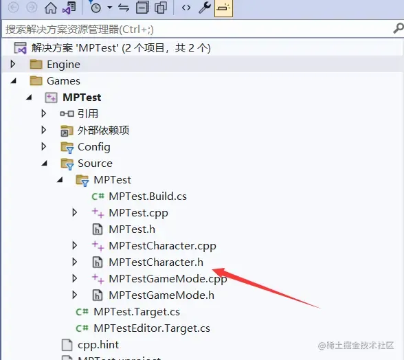The height and width of the screenshot is (360, 404).
Task: Click the Home icon in toolbar
Action: 51,8
